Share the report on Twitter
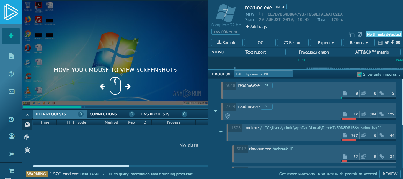Image resolution: width=403 pixels, height=179 pixels. 387,43
